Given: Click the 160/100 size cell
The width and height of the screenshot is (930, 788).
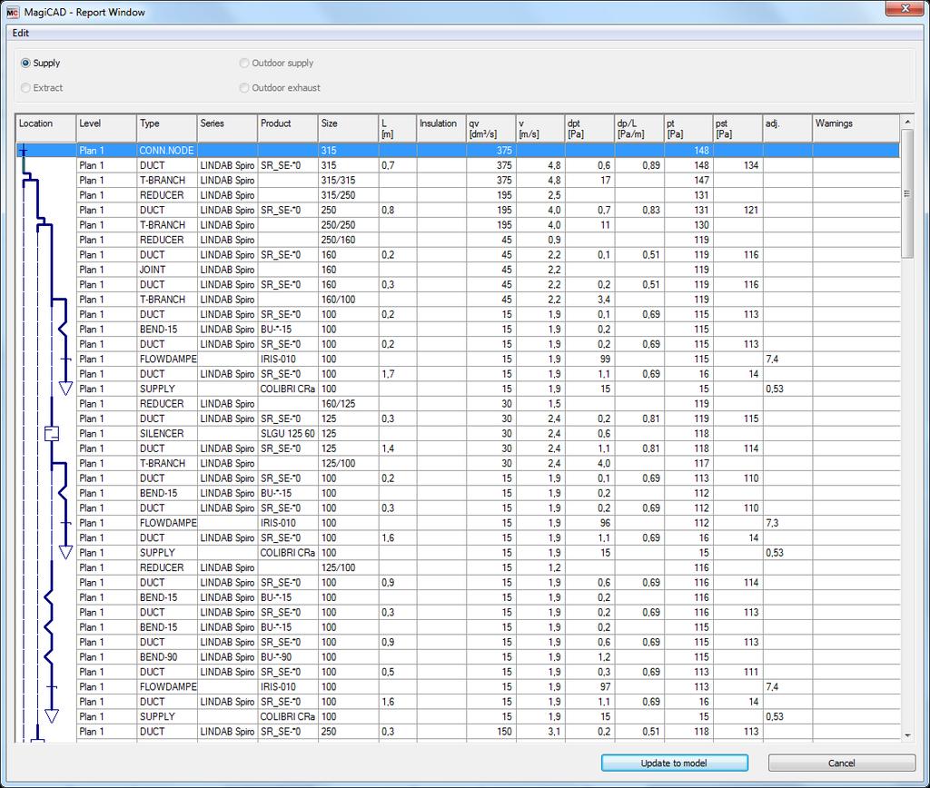Looking at the screenshot, I should pos(349,300).
